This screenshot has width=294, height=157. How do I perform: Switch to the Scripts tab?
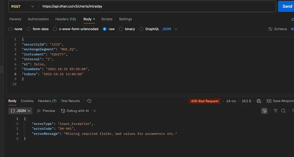tap(107, 19)
